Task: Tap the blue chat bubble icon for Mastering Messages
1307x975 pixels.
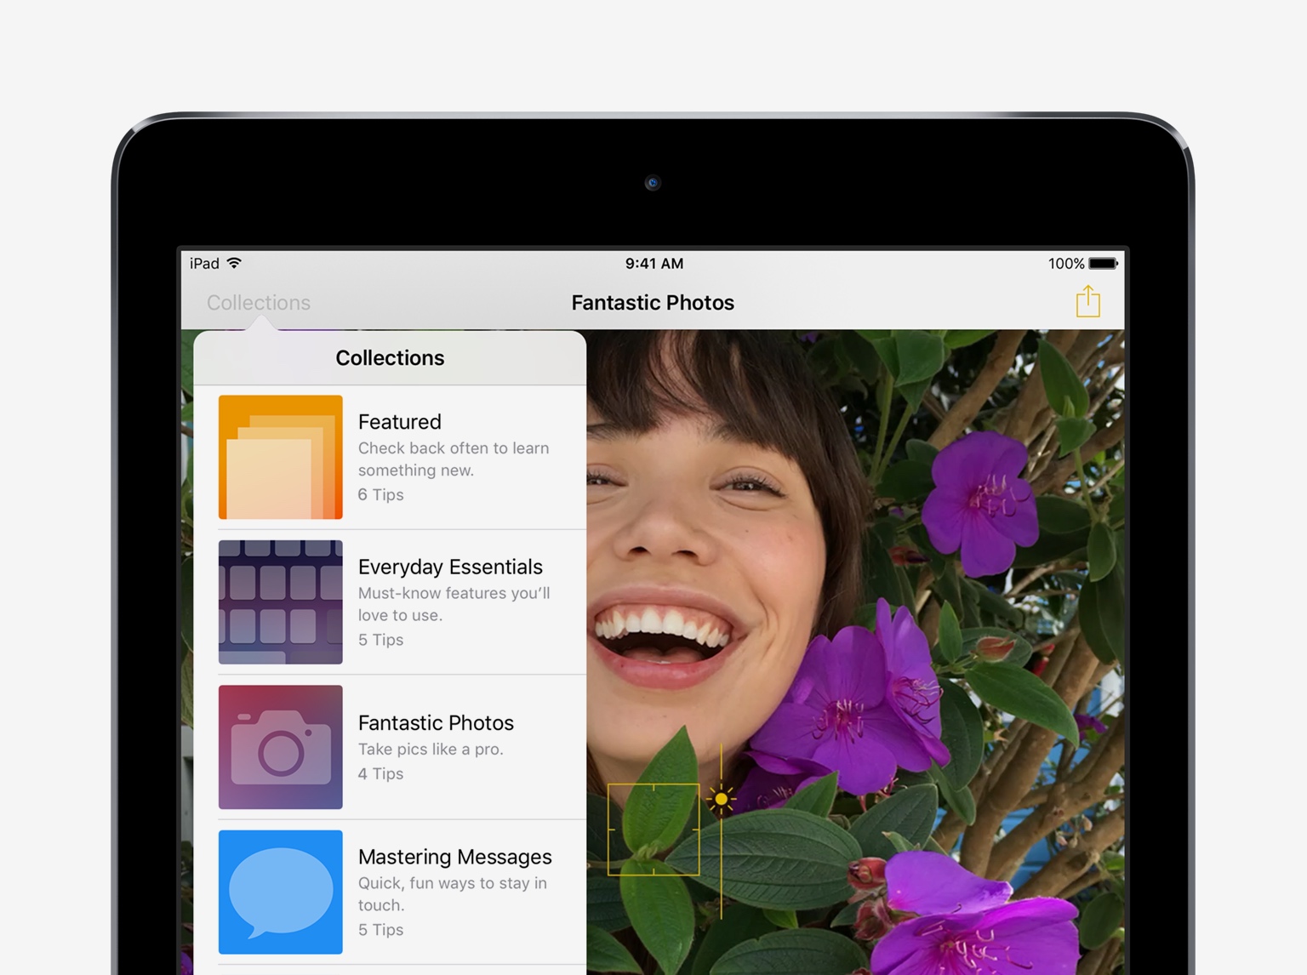Action: [x=280, y=892]
